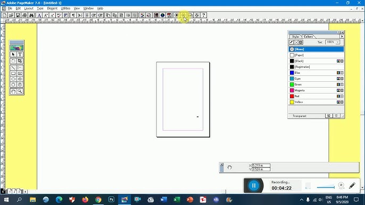
Task: Select the Polygon Frame tool
Action: click(x=20, y=84)
